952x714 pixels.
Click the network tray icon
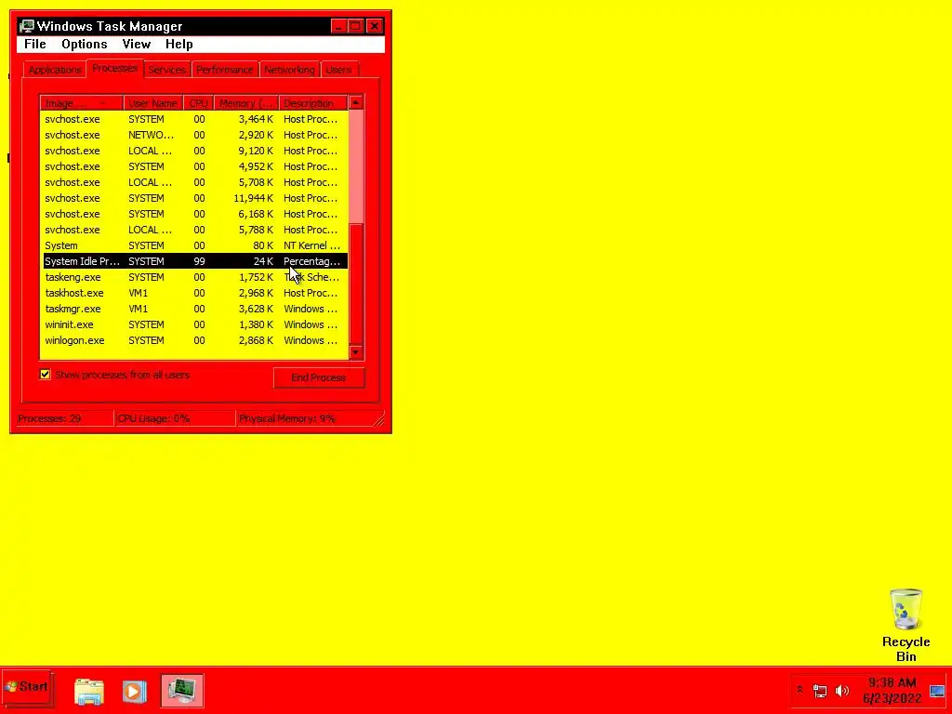coord(820,691)
